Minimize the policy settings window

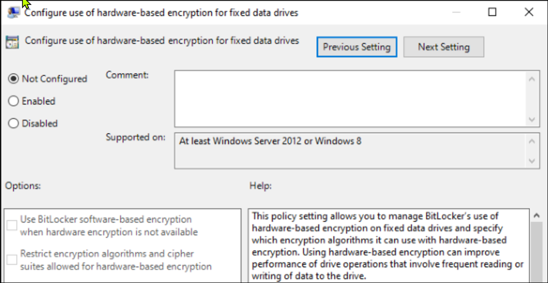(456, 12)
